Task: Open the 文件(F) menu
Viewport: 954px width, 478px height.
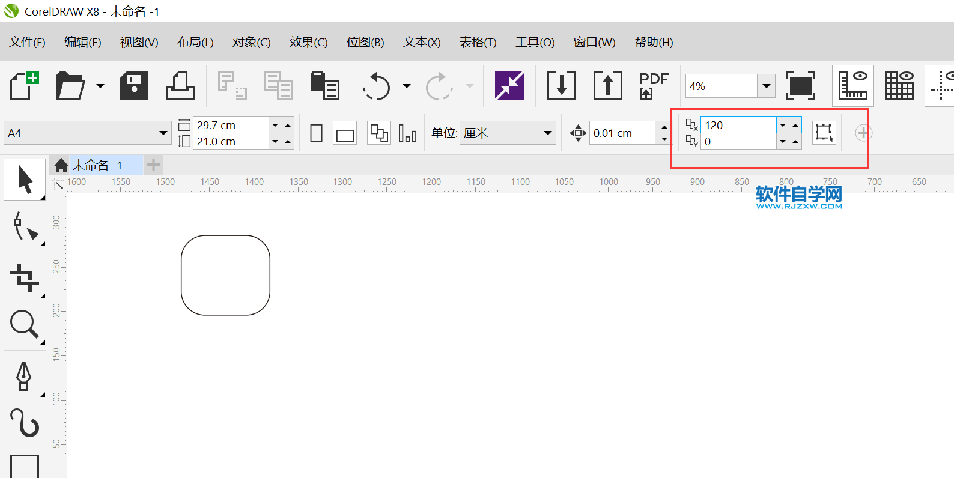Action: point(27,43)
